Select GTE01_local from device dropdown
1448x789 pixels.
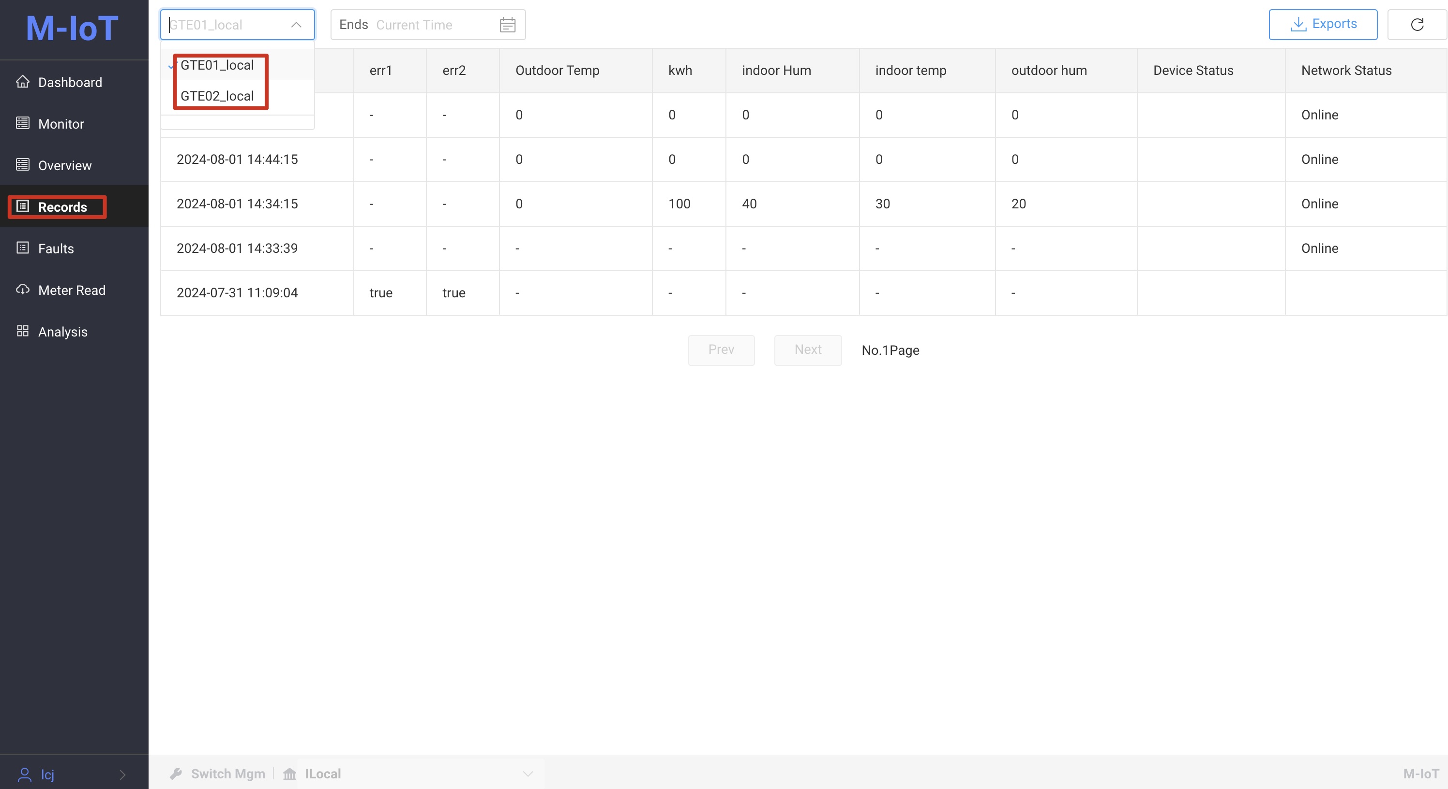click(218, 64)
